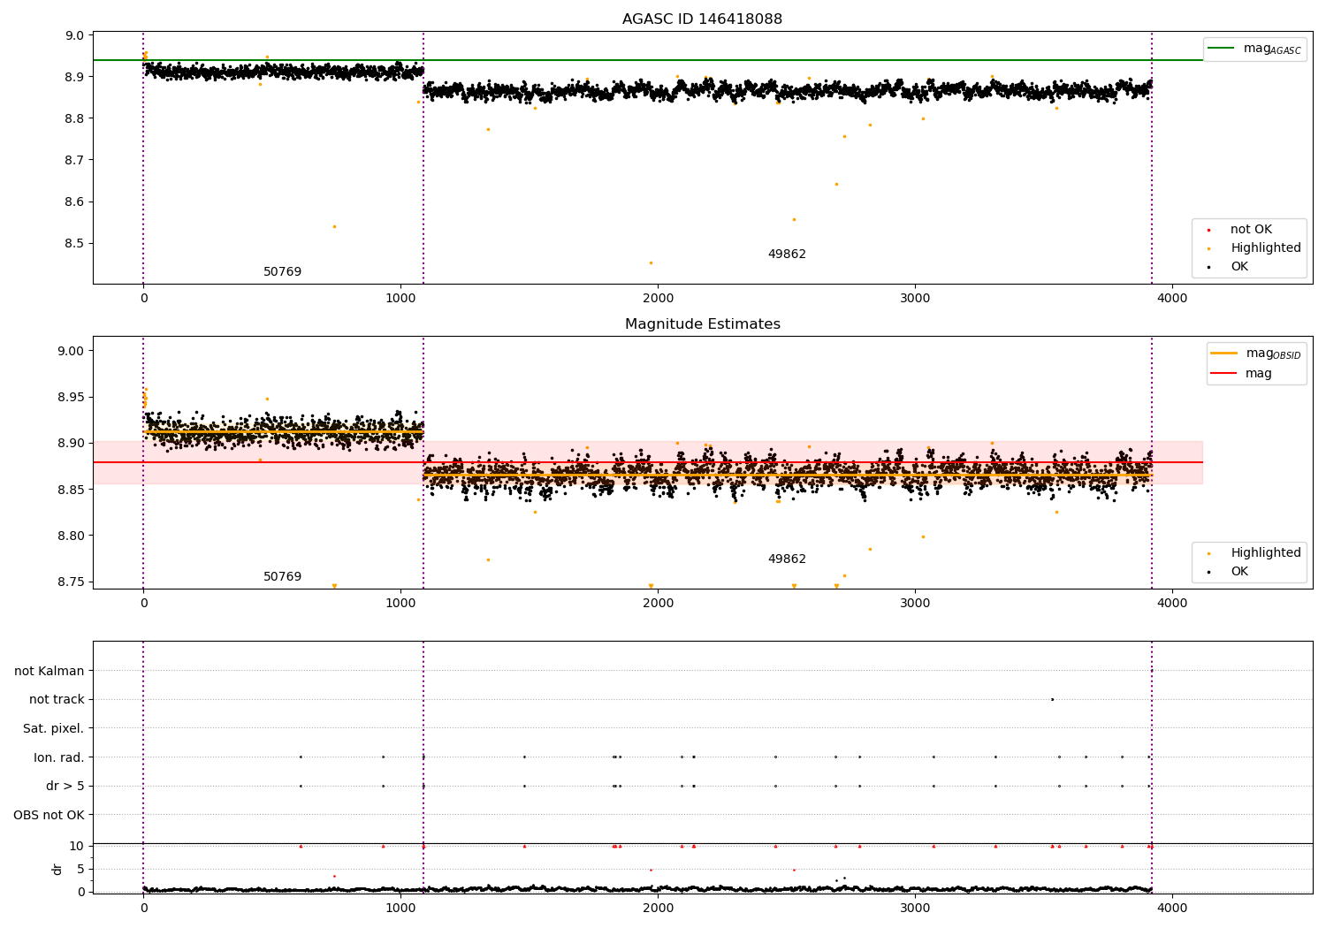Click the 'Sat. pixel.' axis label

pyautogui.click(x=54, y=729)
